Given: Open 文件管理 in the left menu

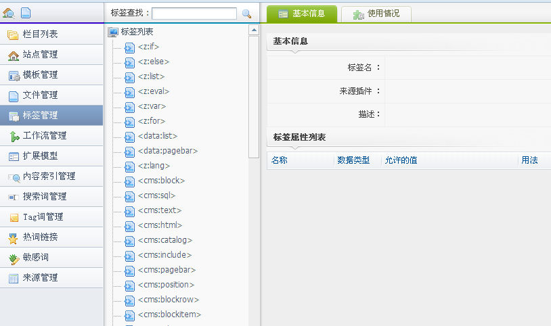Looking at the screenshot, I should [x=40, y=95].
